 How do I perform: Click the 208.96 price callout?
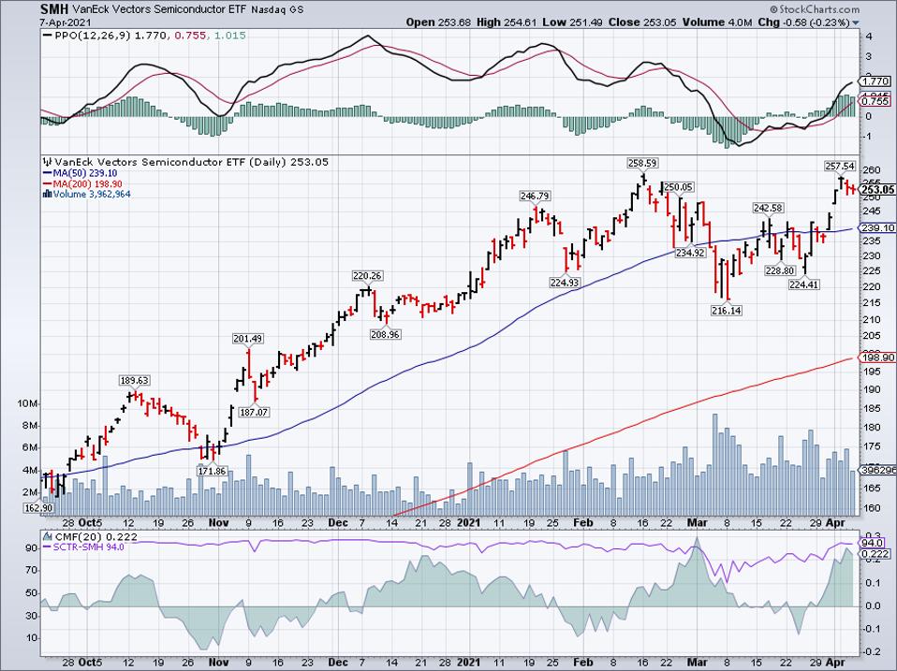pos(385,334)
